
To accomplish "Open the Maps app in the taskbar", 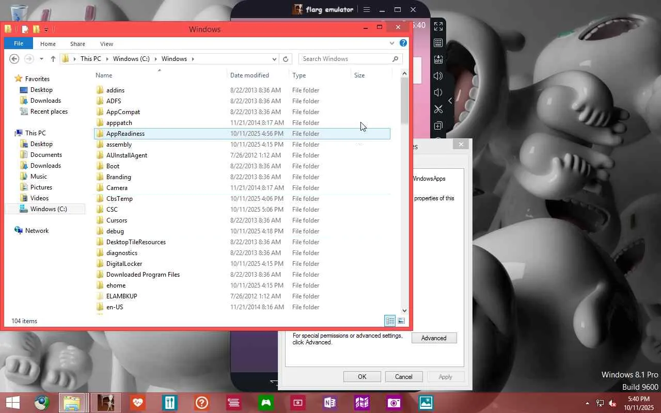I will click(x=362, y=403).
